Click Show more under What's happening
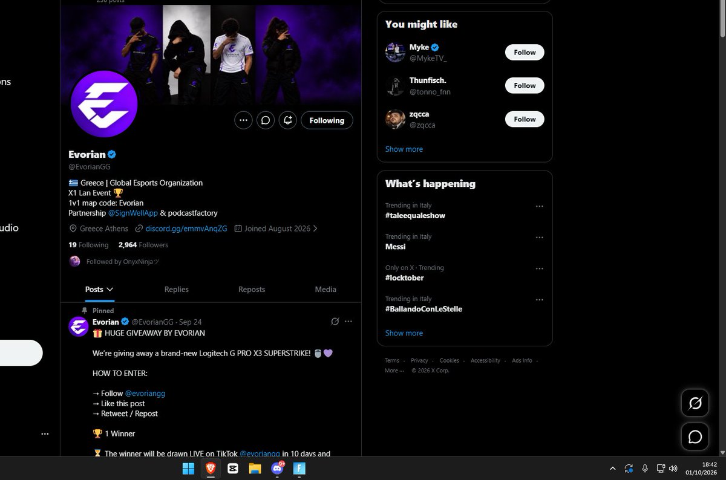Screen dimensions: 726x480 (404, 333)
